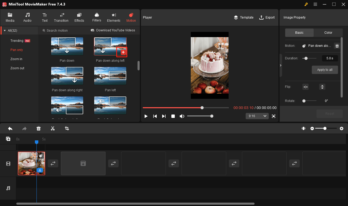
Task: Select the Motion tab
Action: pyautogui.click(x=131, y=18)
